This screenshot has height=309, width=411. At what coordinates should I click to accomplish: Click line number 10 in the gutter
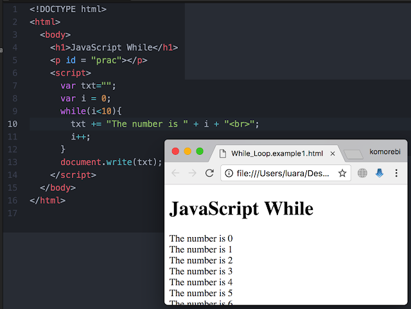pos(12,124)
